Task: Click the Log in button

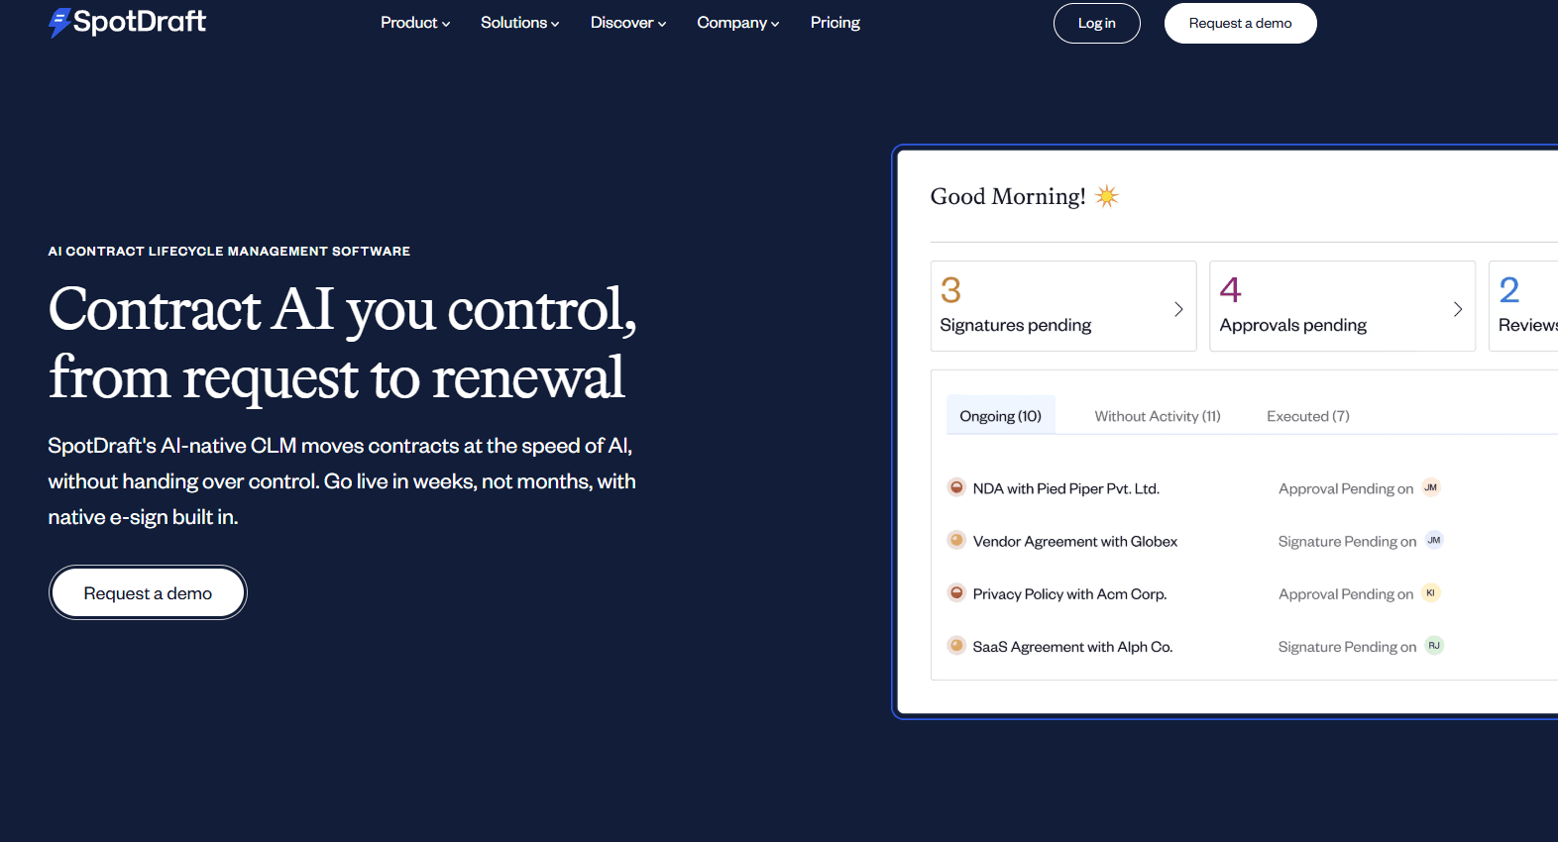Action: coord(1097,23)
